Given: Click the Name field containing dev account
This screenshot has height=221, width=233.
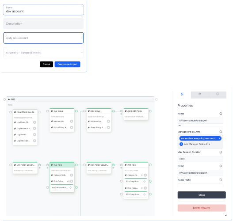Looking at the screenshot, I should 43,10.
